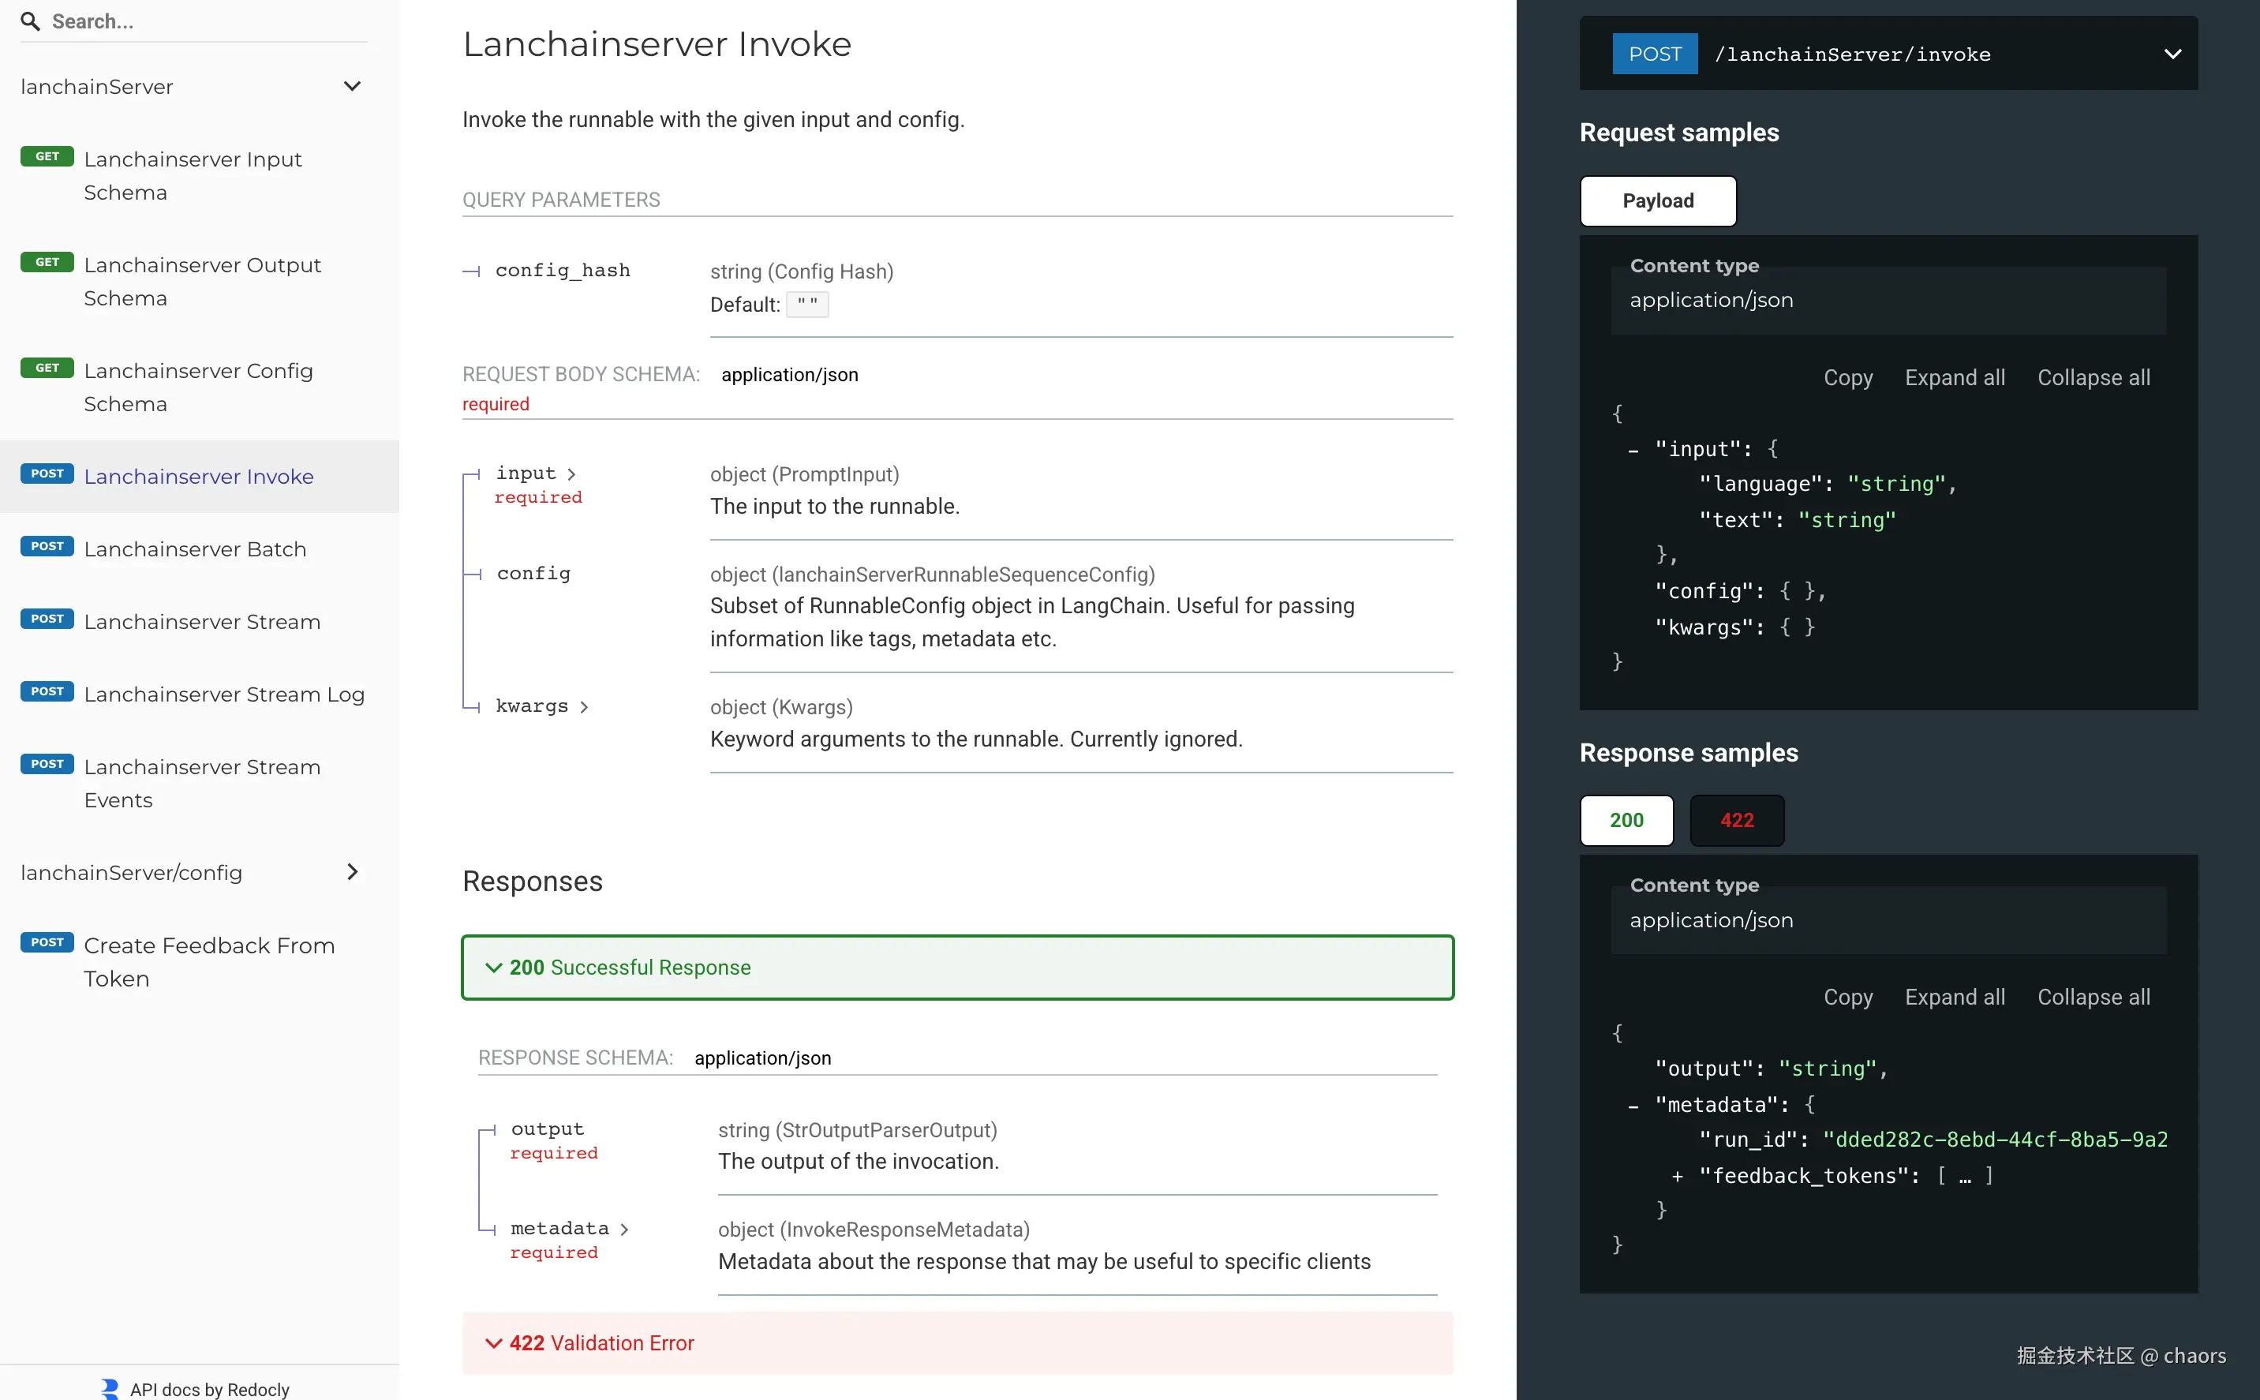The image size is (2260, 1400).
Task: Select the 422 response sample tab
Action: point(1736,821)
